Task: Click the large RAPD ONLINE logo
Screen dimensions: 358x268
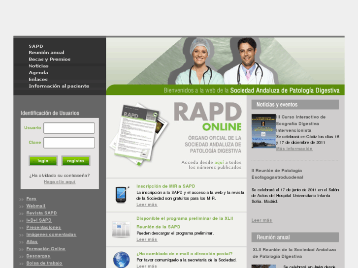Action: coord(208,117)
